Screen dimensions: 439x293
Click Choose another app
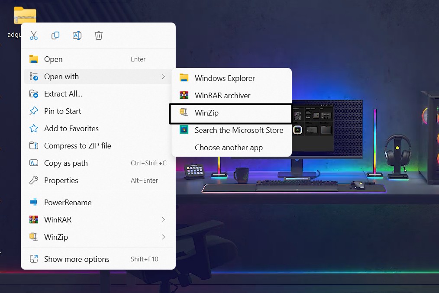point(229,147)
